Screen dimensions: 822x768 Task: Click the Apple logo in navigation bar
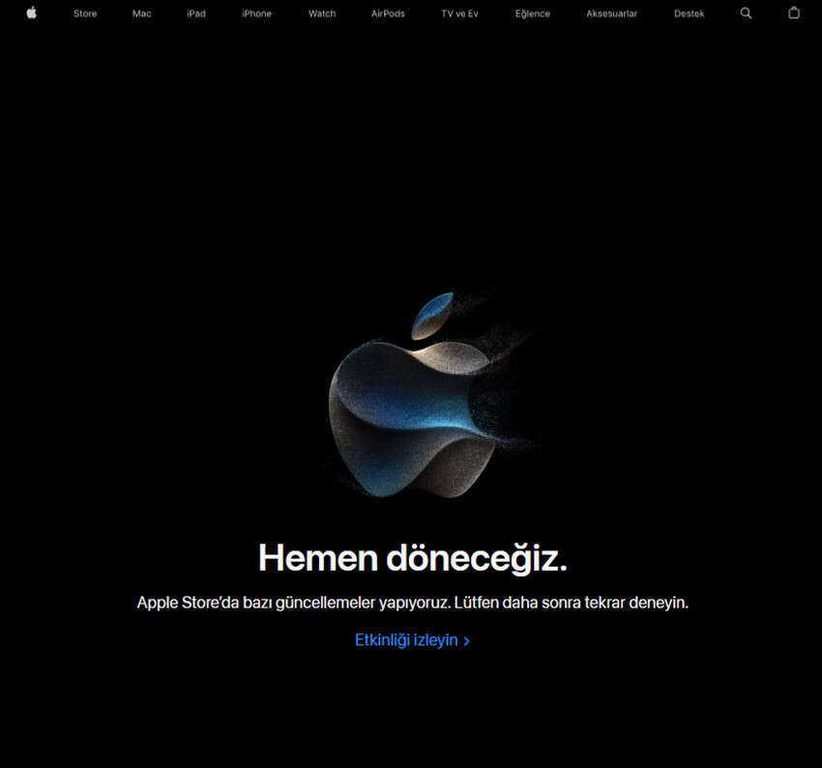pyautogui.click(x=31, y=14)
